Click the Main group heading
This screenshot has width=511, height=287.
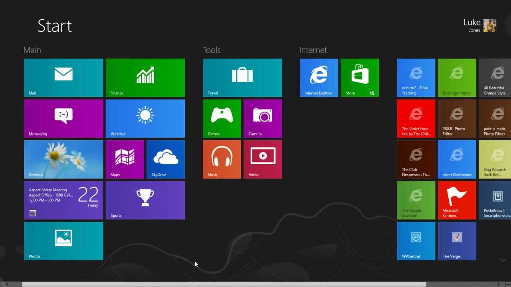(32, 50)
